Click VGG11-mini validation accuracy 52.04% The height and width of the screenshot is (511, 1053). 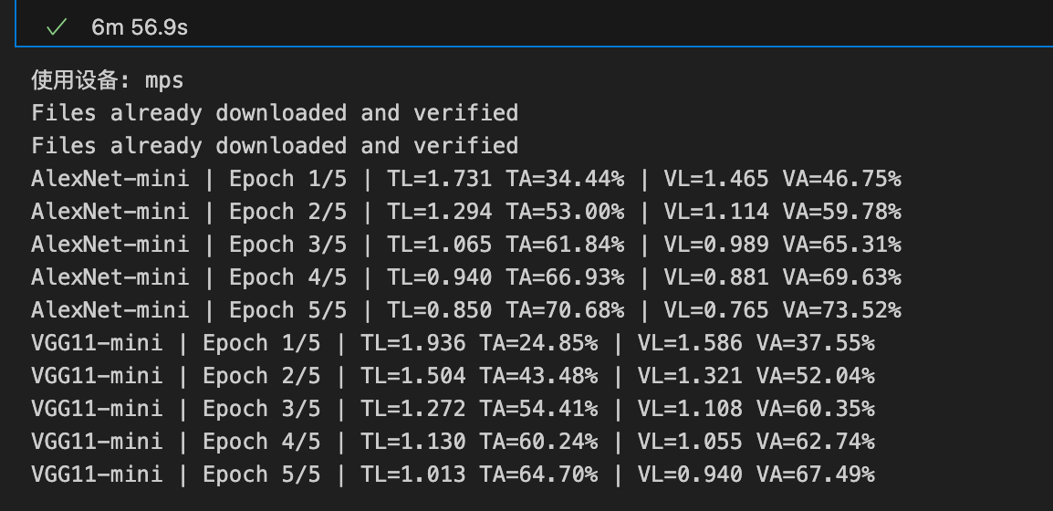[x=815, y=376]
